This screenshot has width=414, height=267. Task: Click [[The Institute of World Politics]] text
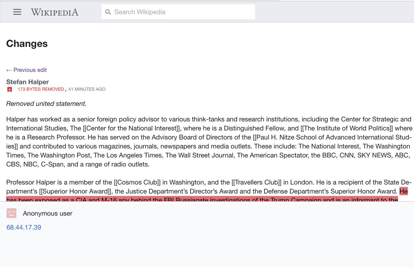347,129
